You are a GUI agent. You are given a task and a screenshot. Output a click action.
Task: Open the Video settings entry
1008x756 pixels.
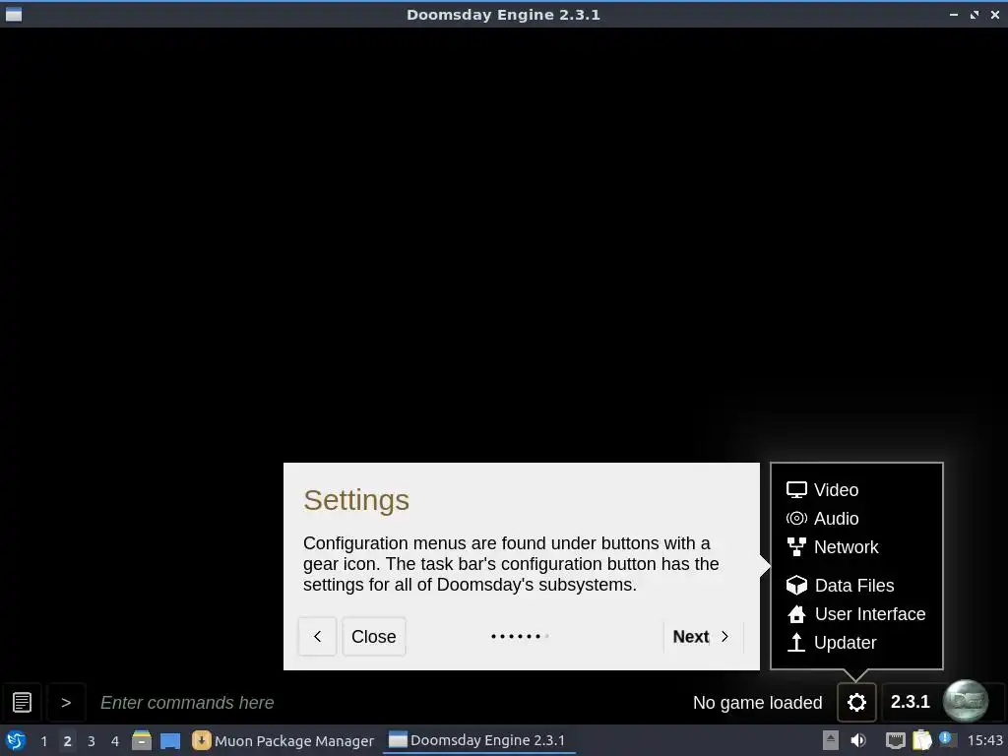point(822,490)
